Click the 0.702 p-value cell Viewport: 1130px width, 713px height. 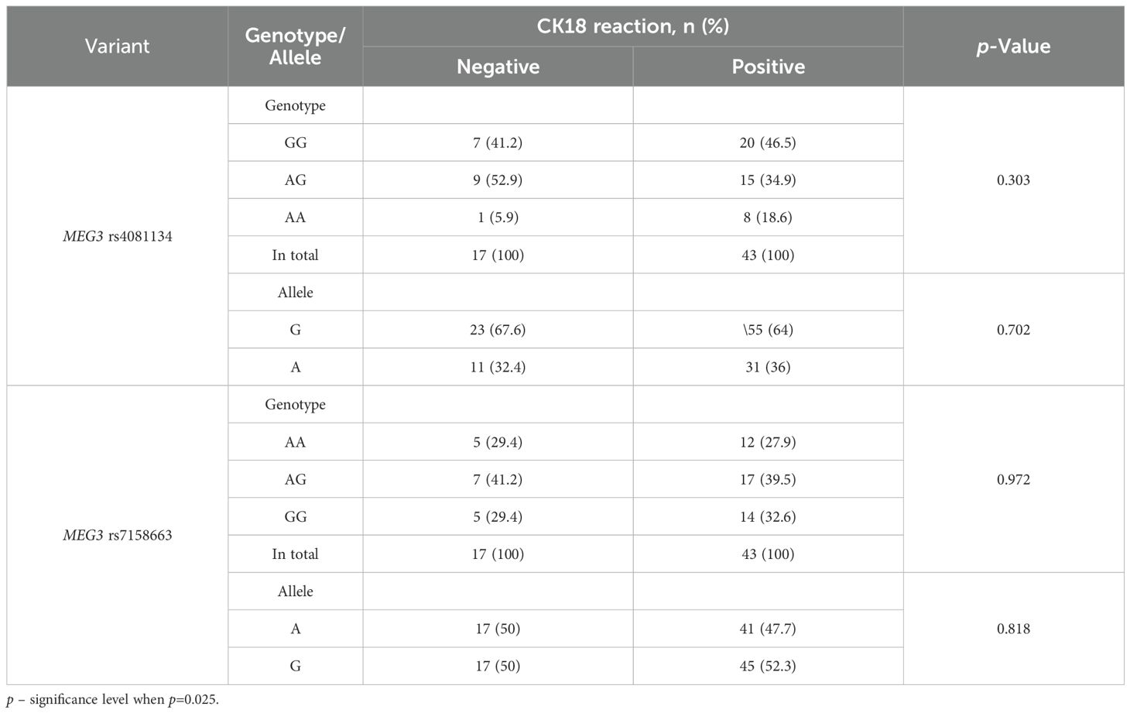tap(1013, 330)
